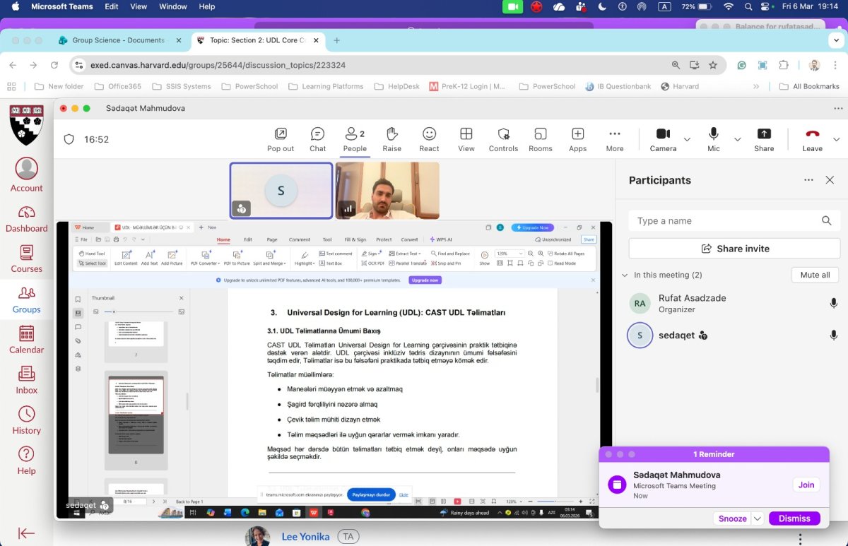Click Mute all participants
848x546 pixels.
815,275
